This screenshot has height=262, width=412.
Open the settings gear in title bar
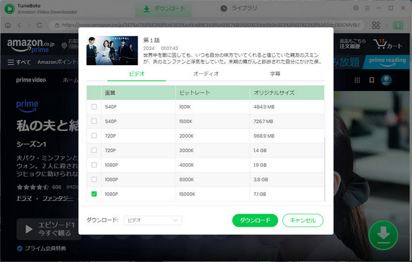click(x=355, y=8)
